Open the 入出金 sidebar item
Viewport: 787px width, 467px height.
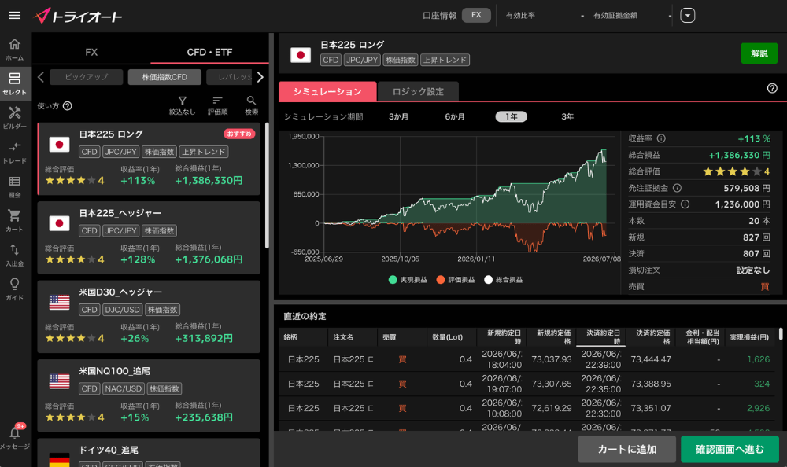click(14, 255)
